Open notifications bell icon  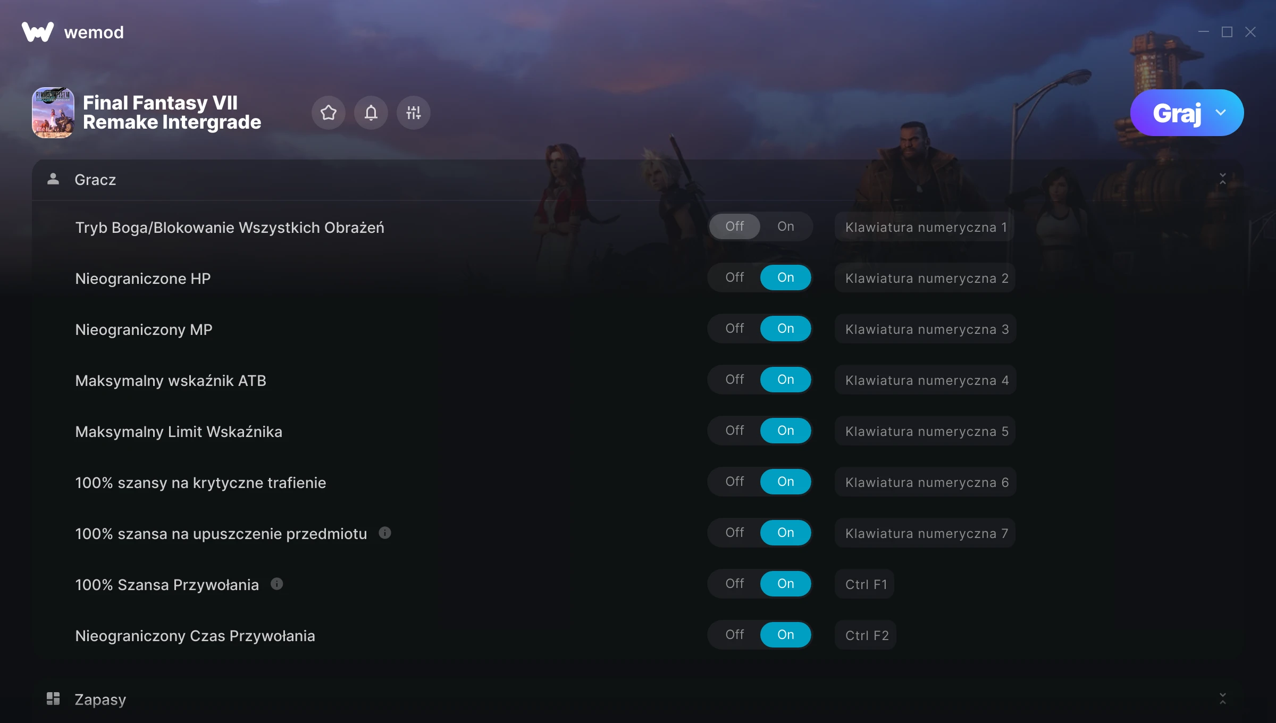[x=371, y=113]
